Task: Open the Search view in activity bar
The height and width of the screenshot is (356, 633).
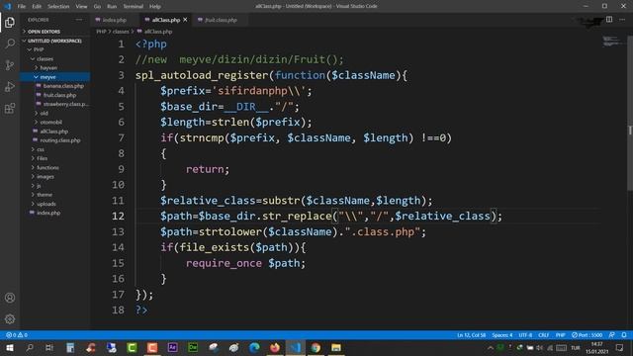Action: pos(10,44)
